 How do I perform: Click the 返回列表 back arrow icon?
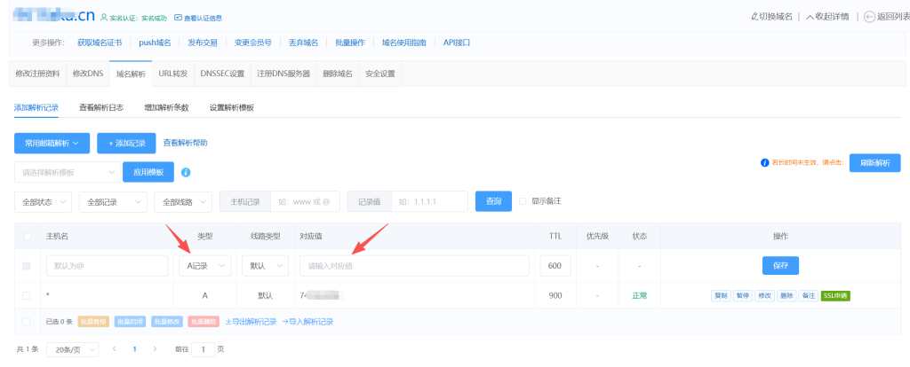[x=868, y=17]
